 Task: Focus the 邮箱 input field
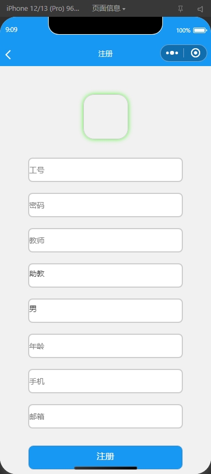(105, 416)
